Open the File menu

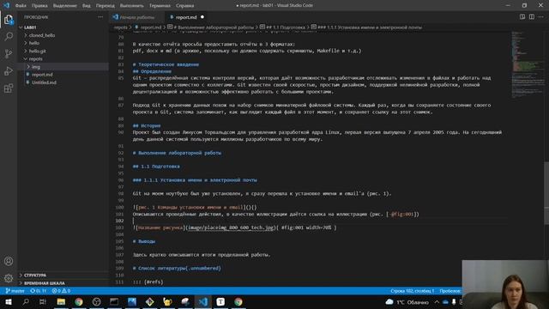click(21, 6)
